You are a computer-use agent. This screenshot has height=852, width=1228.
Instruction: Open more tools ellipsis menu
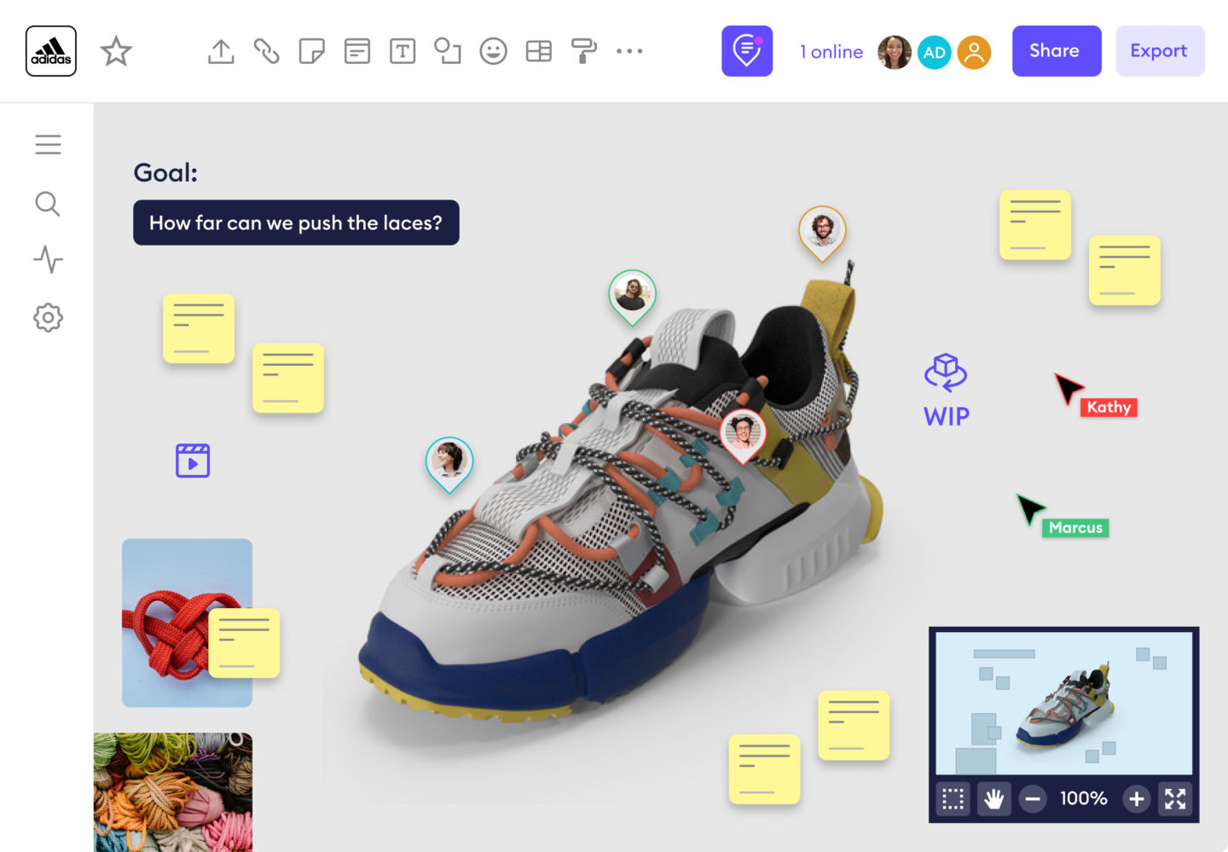(629, 51)
